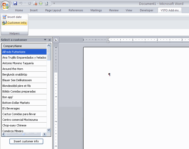
Task: Click the Insert date calendar icon
Action: pos(4,17)
